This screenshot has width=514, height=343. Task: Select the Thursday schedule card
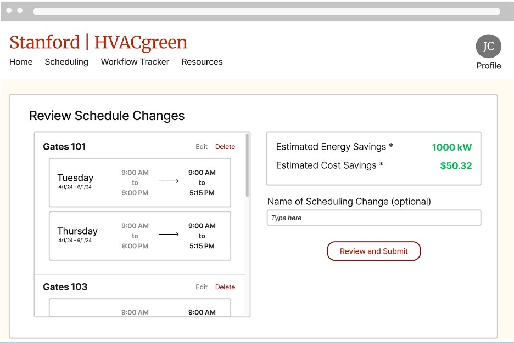coord(140,236)
